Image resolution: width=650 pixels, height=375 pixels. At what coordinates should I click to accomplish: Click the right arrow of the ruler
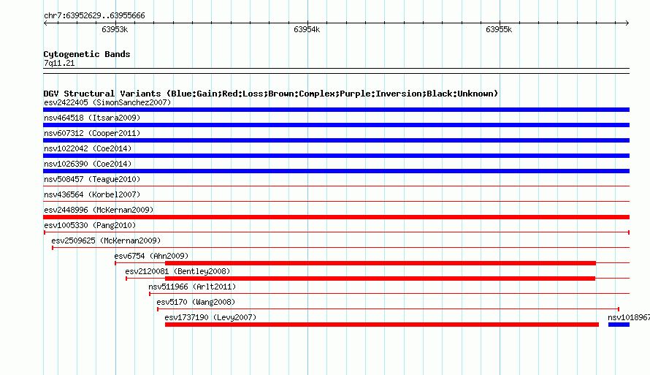(x=627, y=23)
